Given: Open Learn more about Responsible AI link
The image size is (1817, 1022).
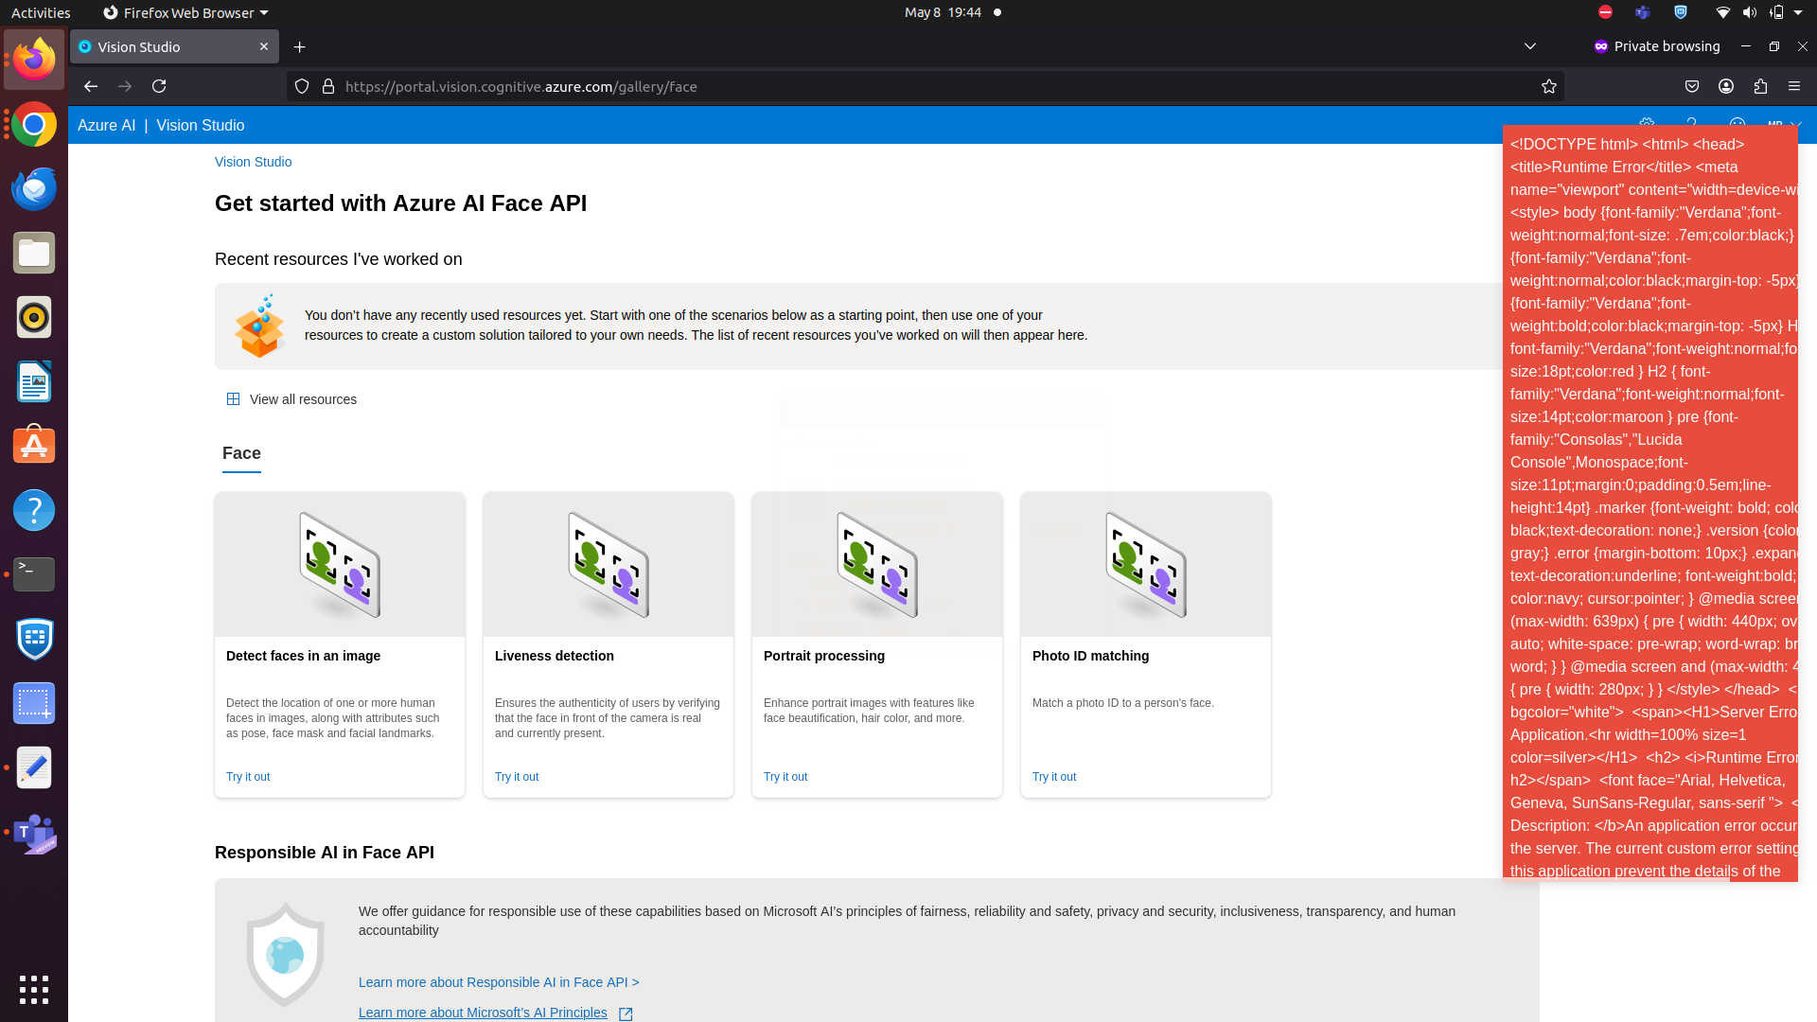Looking at the screenshot, I should click(x=499, y=982).
